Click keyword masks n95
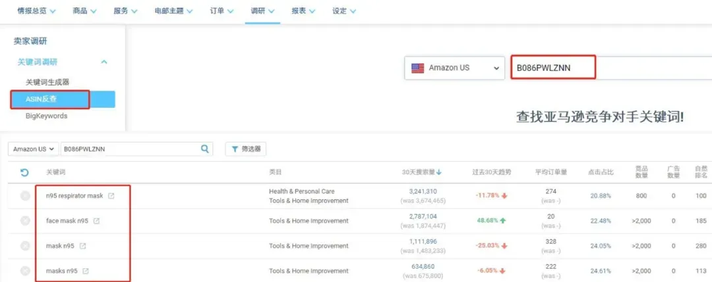Screen dimensions: 712x282 pos(62,271)
